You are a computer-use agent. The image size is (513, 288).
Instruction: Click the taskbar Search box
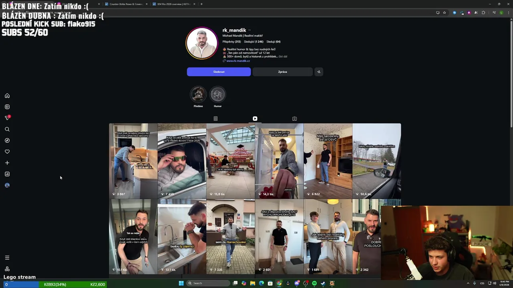click(208, 283)
